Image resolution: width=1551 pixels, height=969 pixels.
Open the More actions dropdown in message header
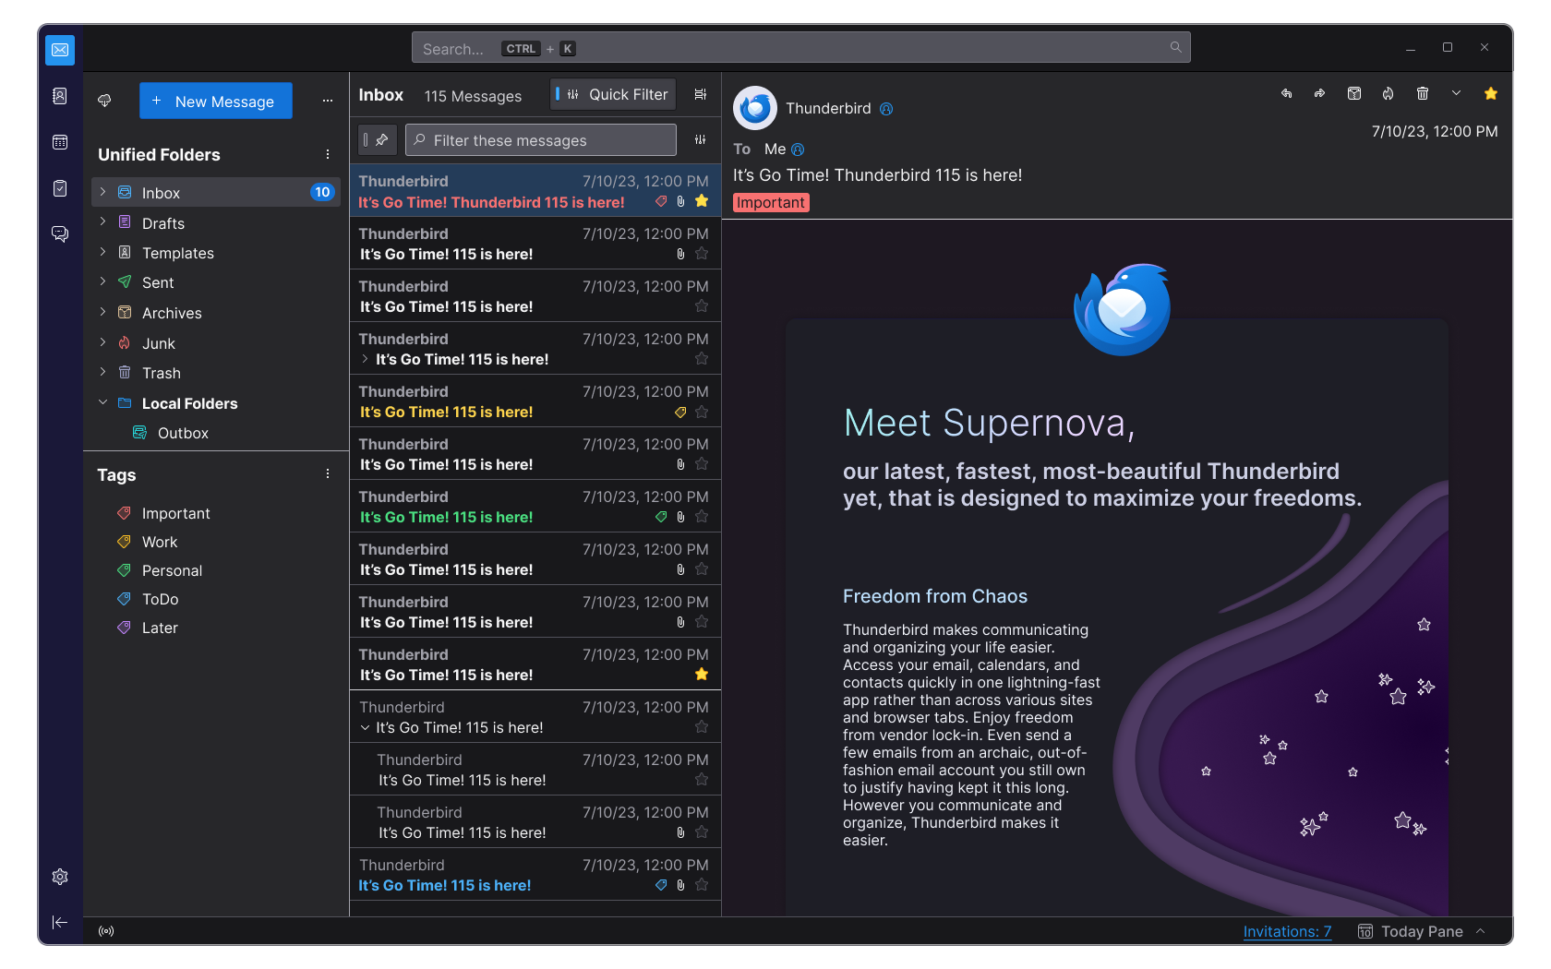(1456, 93)
